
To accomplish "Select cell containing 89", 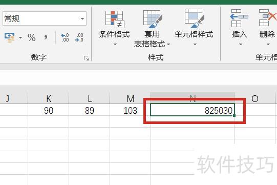I will coord(90,110).
